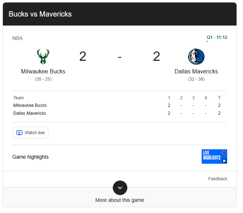Click the Bucks vs Mavericks header title

(x=40, y=14)
